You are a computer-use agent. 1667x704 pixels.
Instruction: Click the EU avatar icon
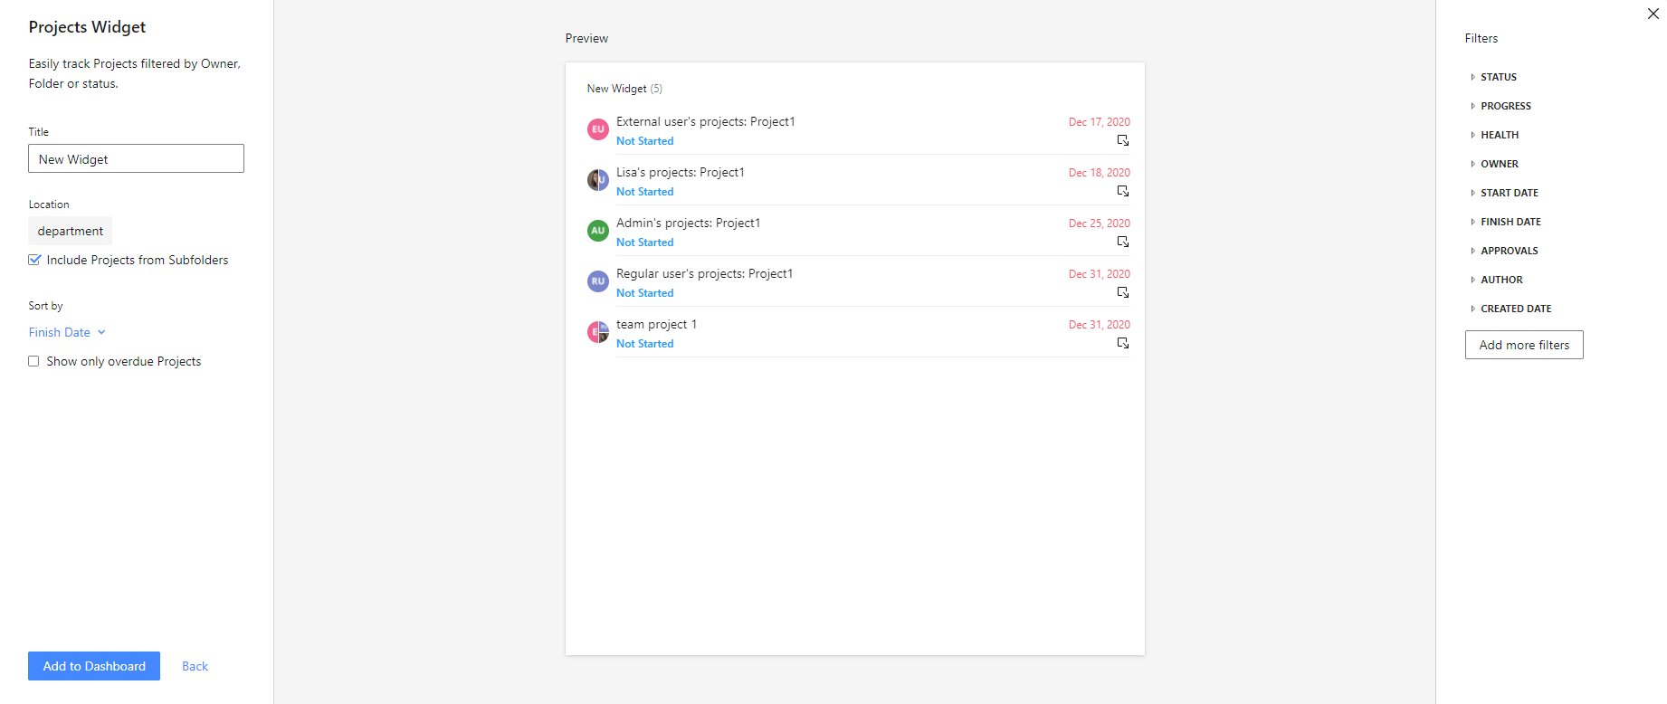[597, 129]
